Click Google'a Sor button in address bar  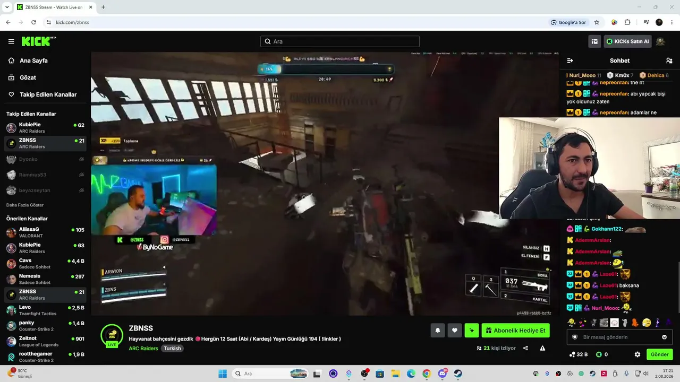point(568,22)
